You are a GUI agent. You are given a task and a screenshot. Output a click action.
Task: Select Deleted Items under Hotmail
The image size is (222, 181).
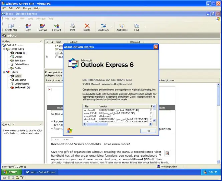(22, 84)
